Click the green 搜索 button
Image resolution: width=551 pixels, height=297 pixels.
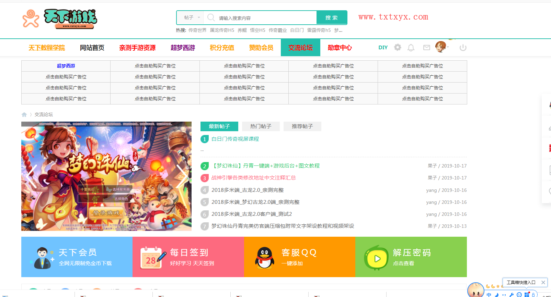332,17
